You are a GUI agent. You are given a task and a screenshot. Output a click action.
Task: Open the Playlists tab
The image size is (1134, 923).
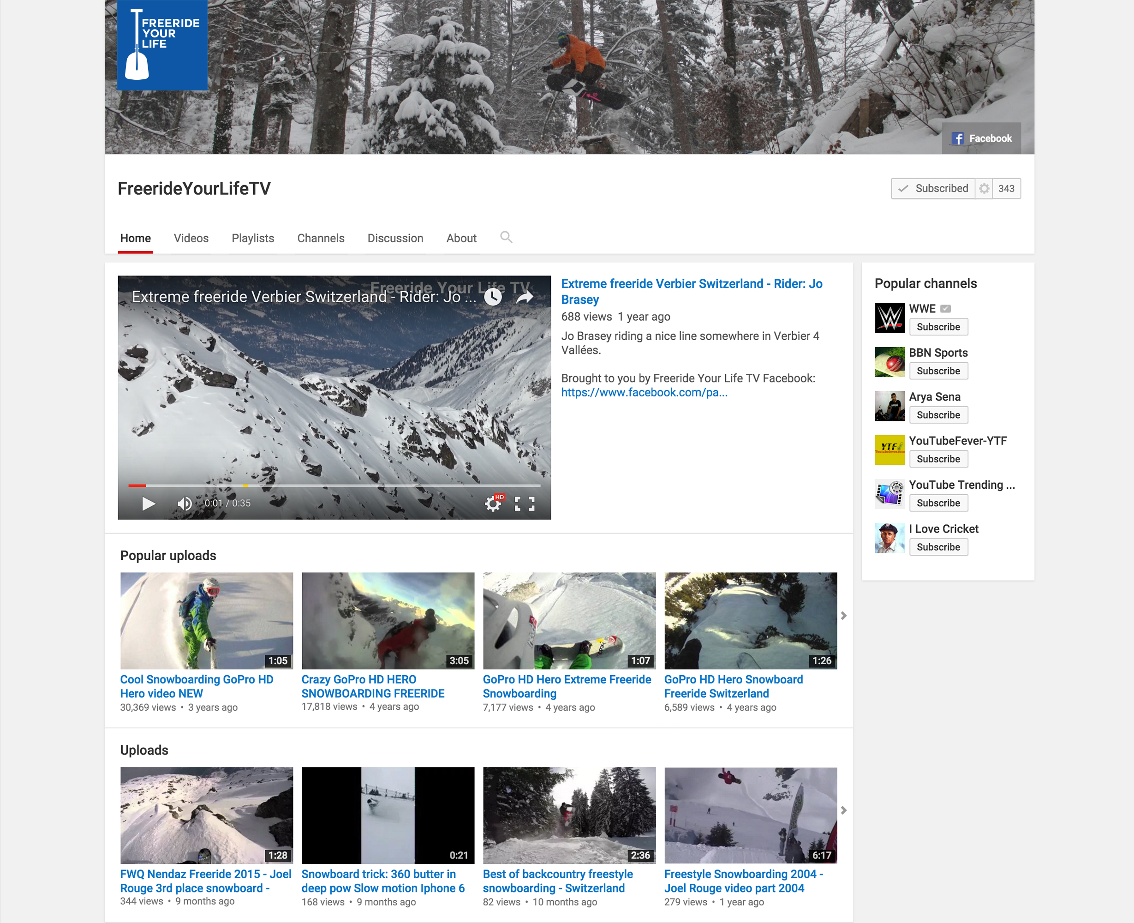tap(252, 238)
